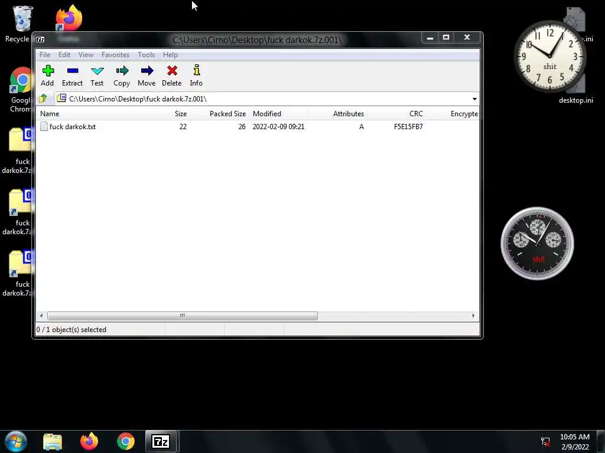Click the Extract toolbar icon
Image resolution: width=605 pixels, height=453 pixels.
click(x=72, y=75)
